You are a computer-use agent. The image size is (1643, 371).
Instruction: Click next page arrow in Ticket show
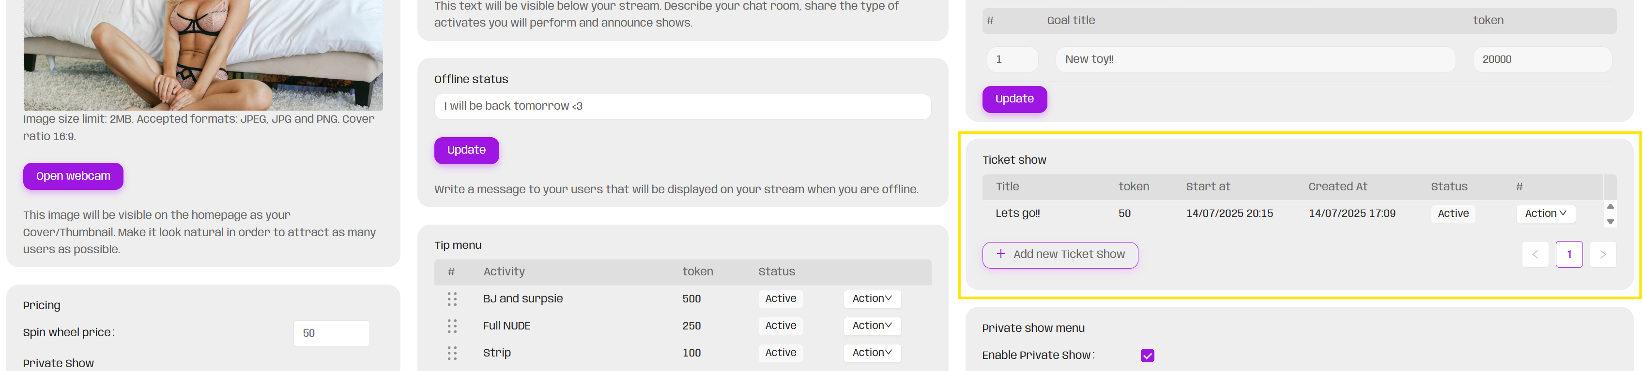1602,255
